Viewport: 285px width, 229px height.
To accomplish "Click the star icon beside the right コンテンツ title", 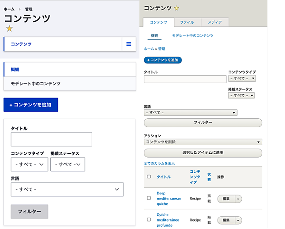I will [x=177, y=8].
